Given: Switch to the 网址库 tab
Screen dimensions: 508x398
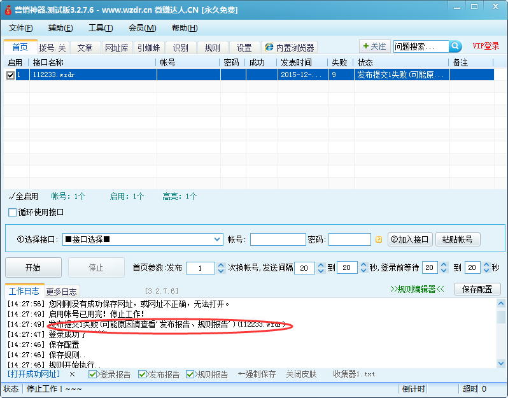Looking at the screenshot, I should point(116,48).
